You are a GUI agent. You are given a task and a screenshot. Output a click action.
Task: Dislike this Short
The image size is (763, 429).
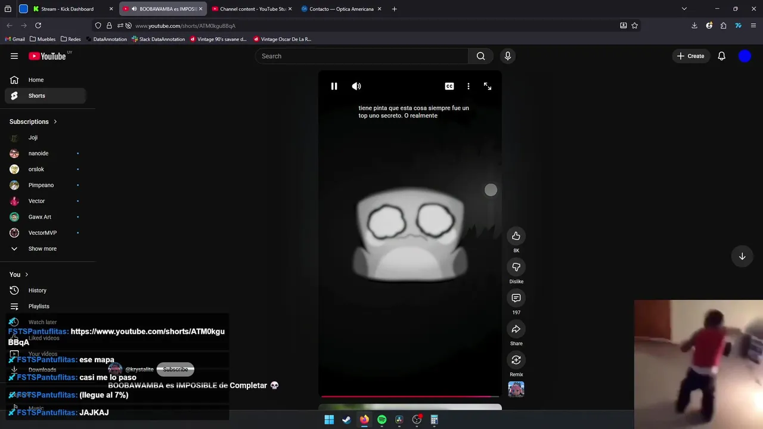[516, 267]
